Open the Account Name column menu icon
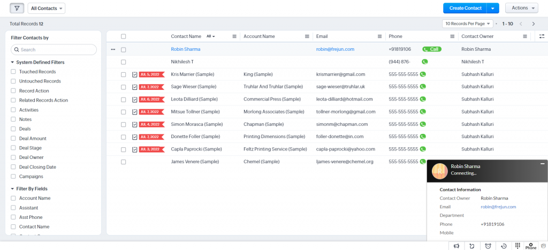548x250 pixels. (307, 36)
